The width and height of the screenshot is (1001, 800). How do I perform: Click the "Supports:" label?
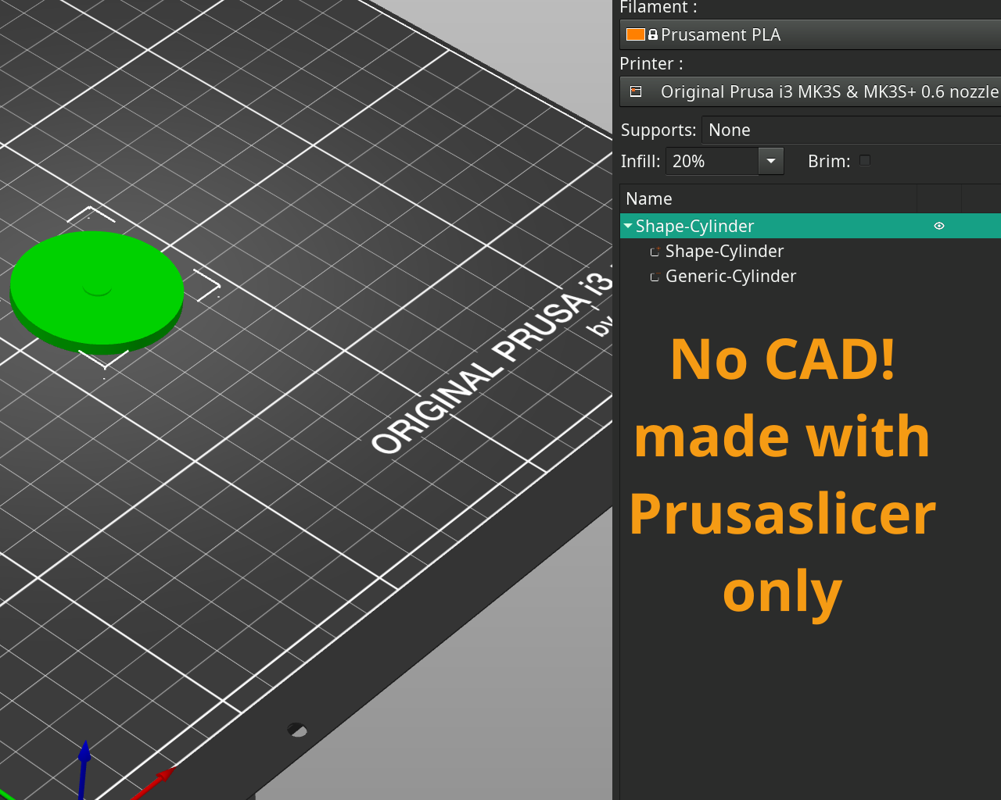point(658,130)
